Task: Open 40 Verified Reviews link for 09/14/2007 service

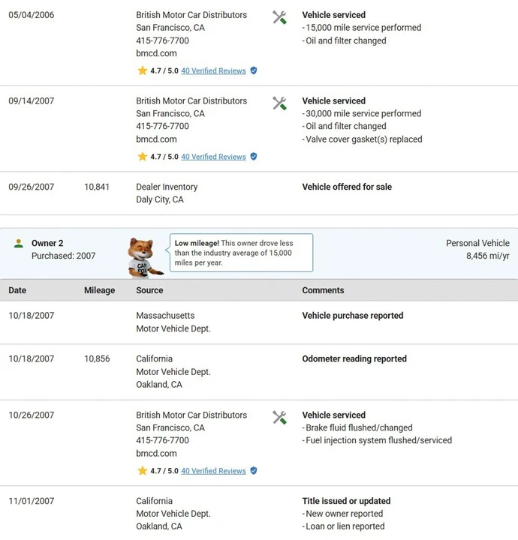Action: tap(213, 157)
